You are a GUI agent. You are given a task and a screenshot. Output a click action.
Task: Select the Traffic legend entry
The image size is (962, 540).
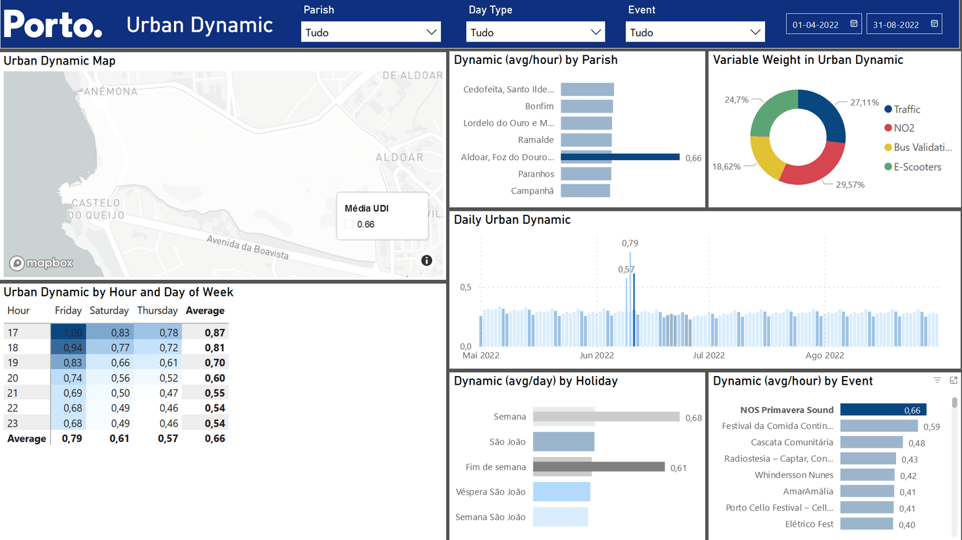click(906, 109)
